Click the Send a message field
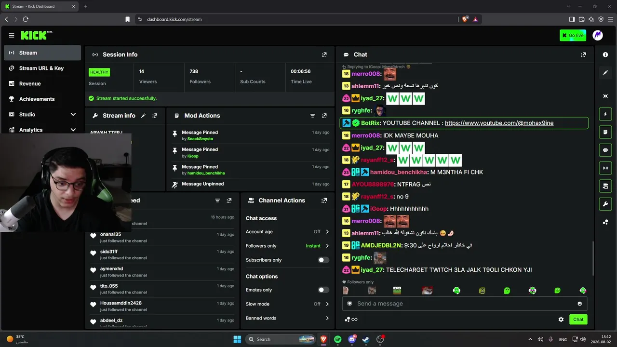 (x=465, y=304)
